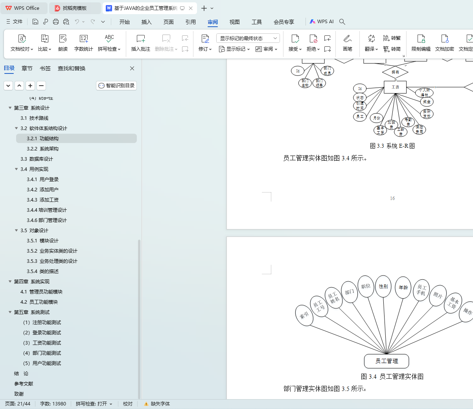Expand the 显示标记 dropdown menu
Image resolution: width=473 pixels, height=409 pixels.
pos(234,49)
